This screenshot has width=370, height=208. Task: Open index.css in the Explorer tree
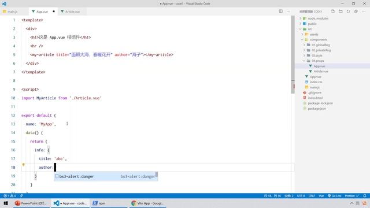coord(316,82)
